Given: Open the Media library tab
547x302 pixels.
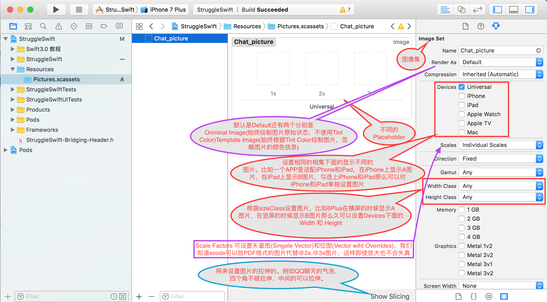Looking at the screenshot, I should tap(504, 296).
